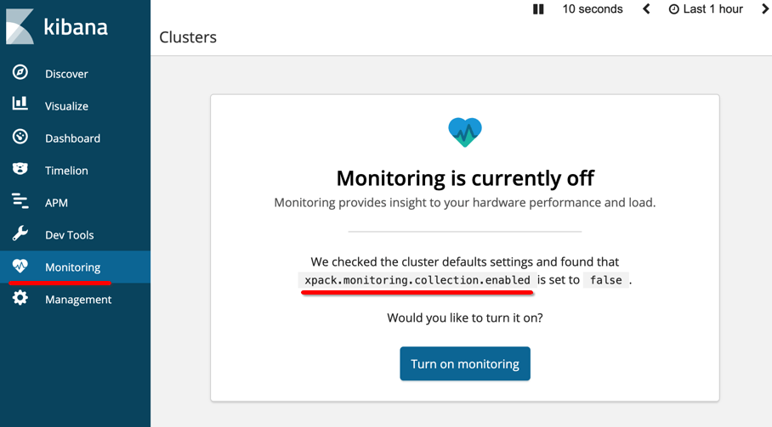The width and height of the screenshot is (772, 427).
Task: Turn on monitoring with the blue button
Action: 465,363
